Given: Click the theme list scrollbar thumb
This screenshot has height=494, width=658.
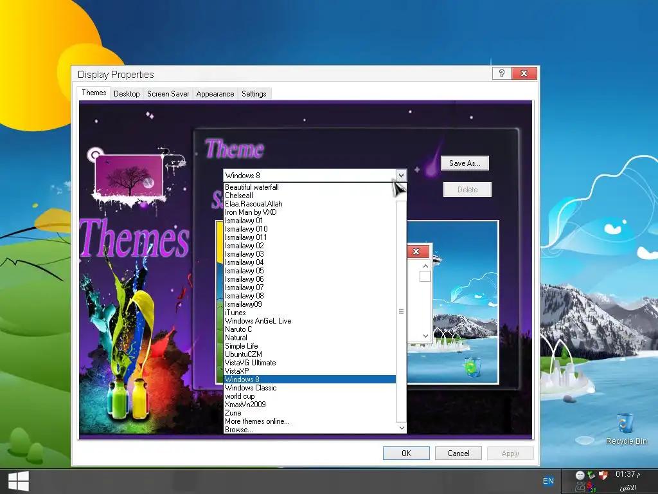Looking at the screenshot, I should (401, 311).
